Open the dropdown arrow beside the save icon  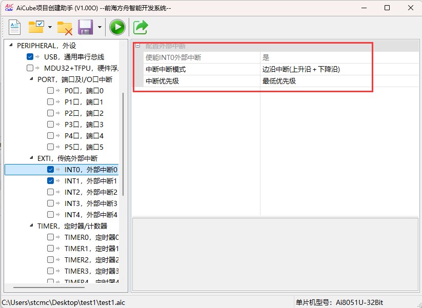tap(99, 27)
